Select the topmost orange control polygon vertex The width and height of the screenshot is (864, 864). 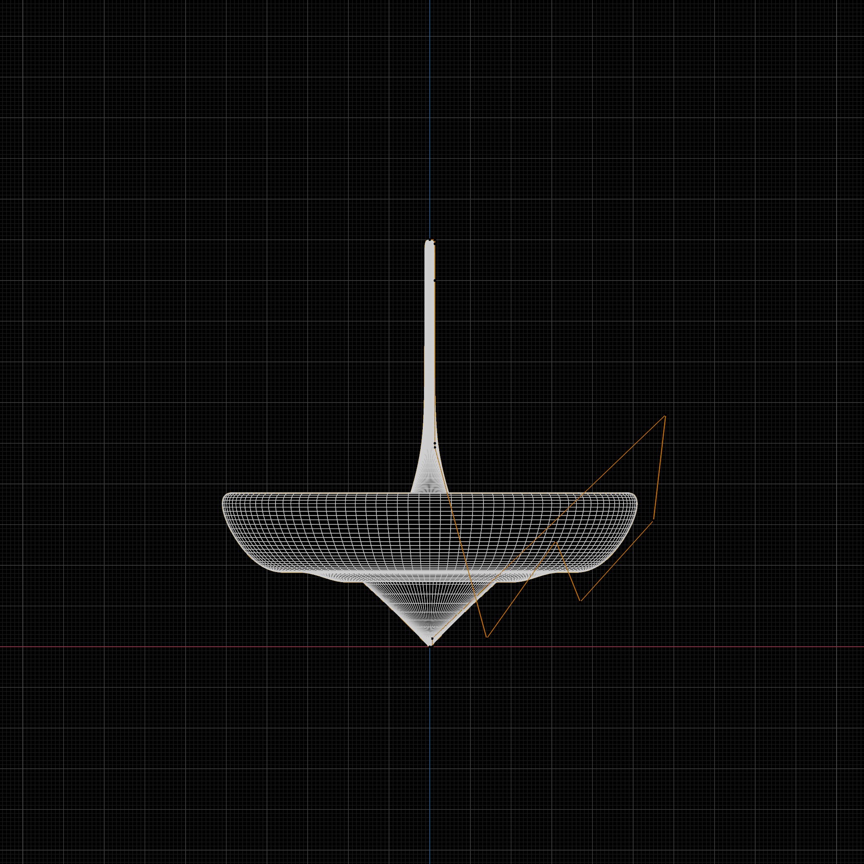coord(665,416)
